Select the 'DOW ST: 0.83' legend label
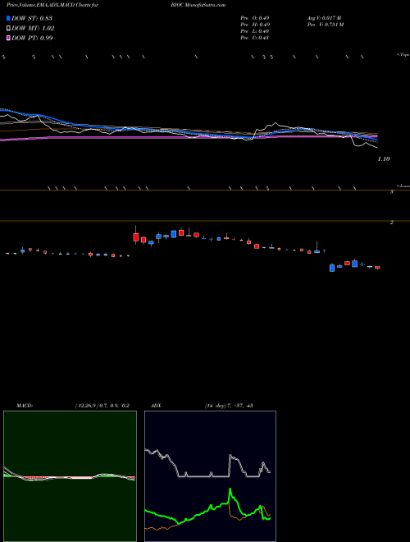The height and width of the screenshot is (542, 410). [x=32, y=18]
